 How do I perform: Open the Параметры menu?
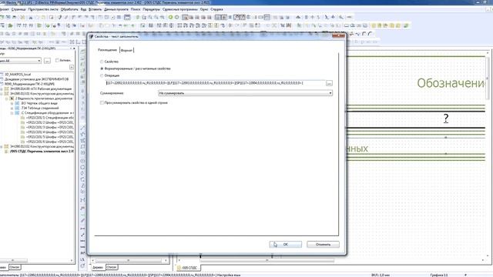(x=151, y=9)
